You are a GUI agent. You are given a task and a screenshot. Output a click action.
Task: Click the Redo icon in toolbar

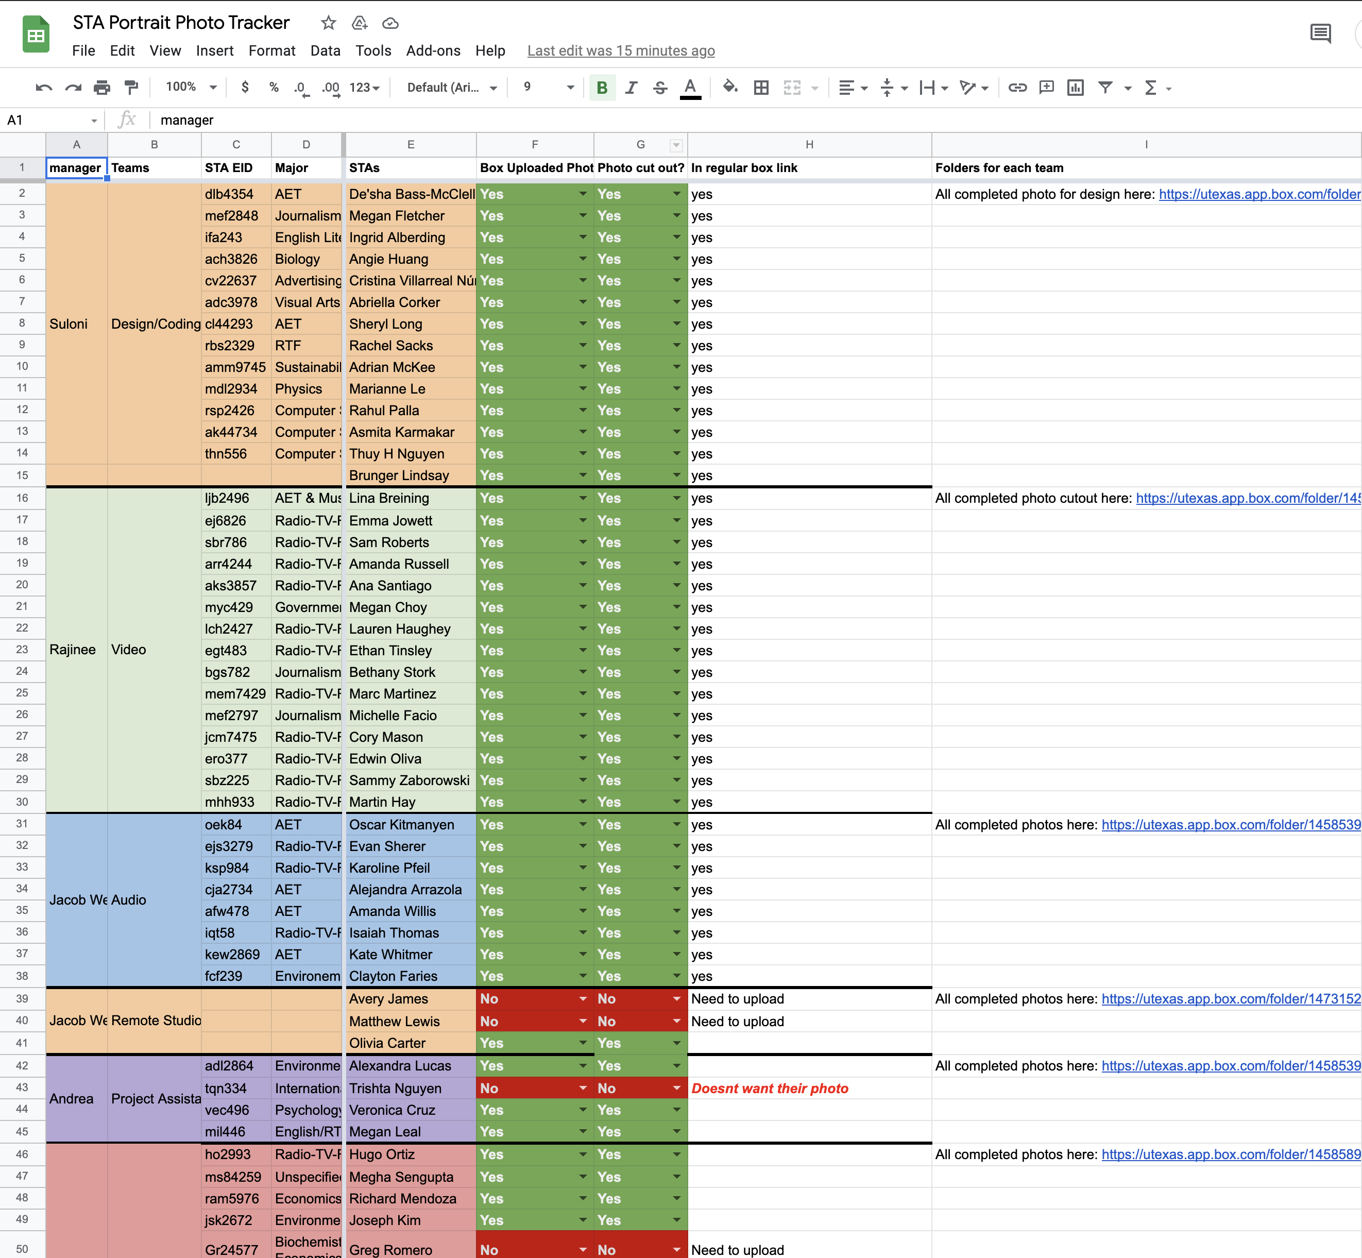pos(73,87)
